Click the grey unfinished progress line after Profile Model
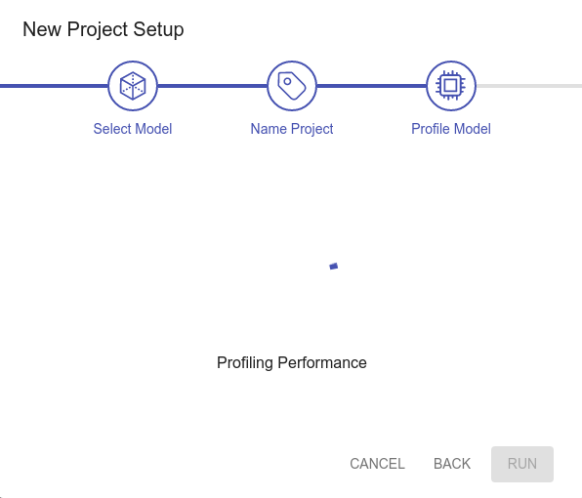 coord(529,86)
